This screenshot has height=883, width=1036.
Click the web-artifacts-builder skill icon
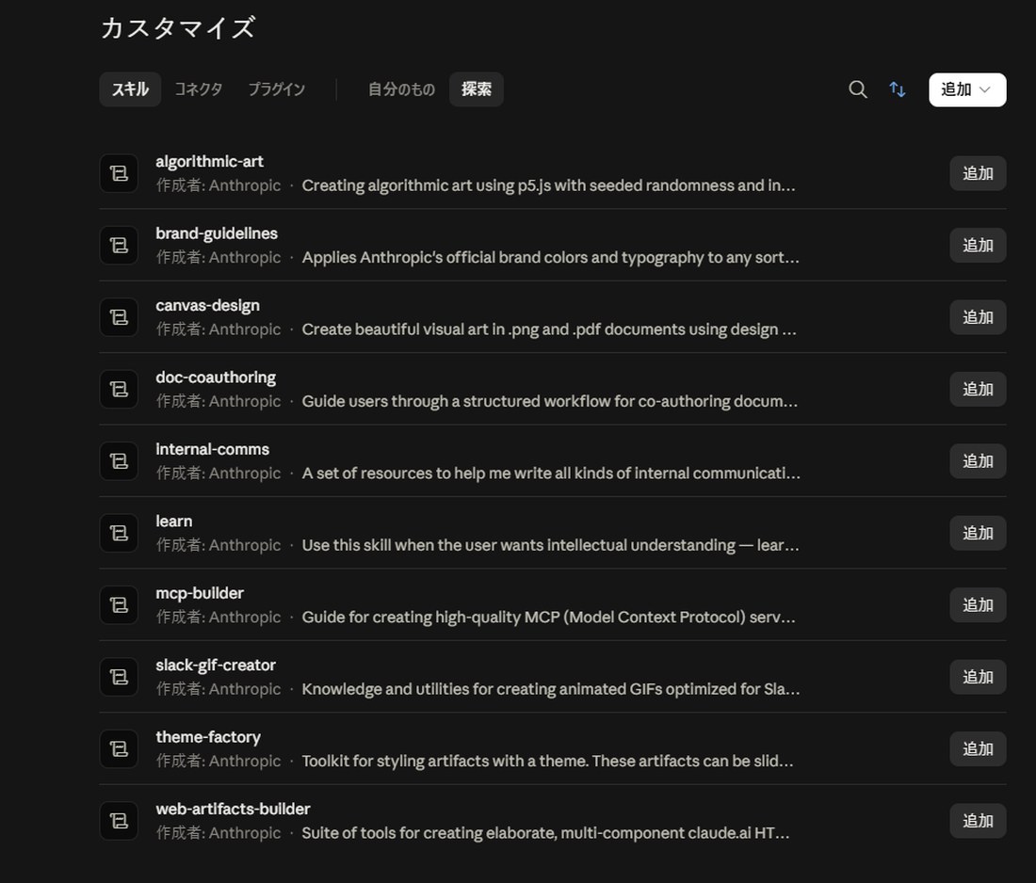pos(119,821)
